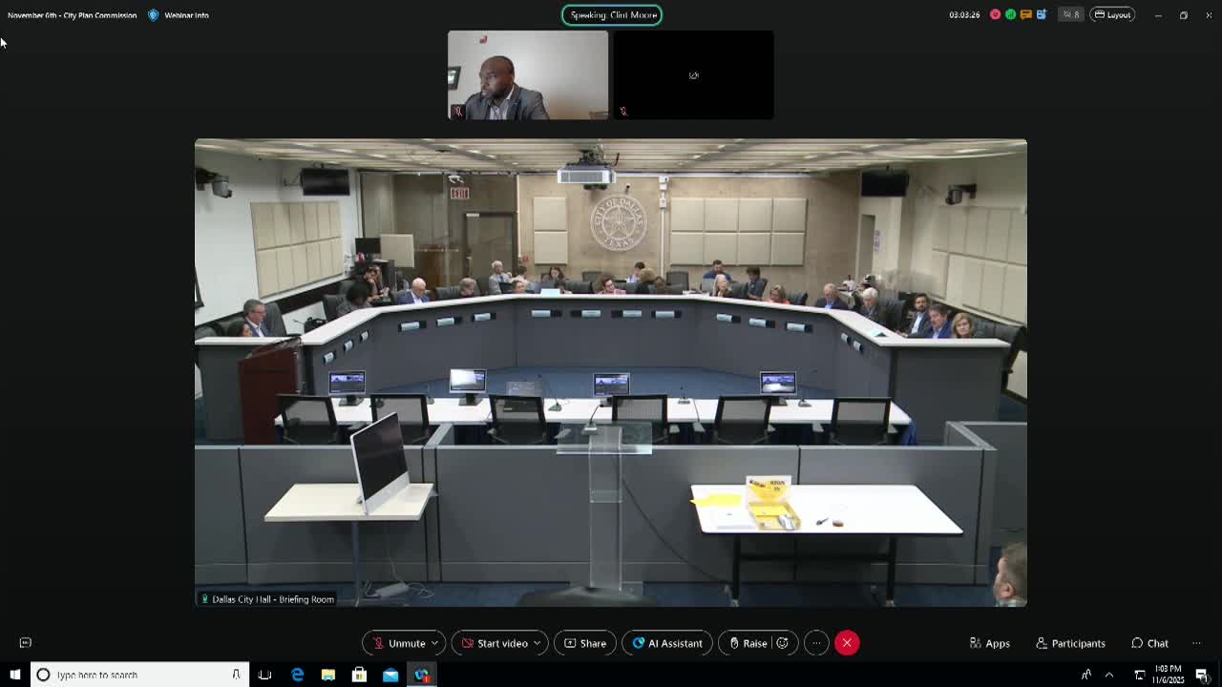Click the red leave meeting button
Image resolution: width=1222 pixels, height=687 pixels.
[x=847, y=643]
